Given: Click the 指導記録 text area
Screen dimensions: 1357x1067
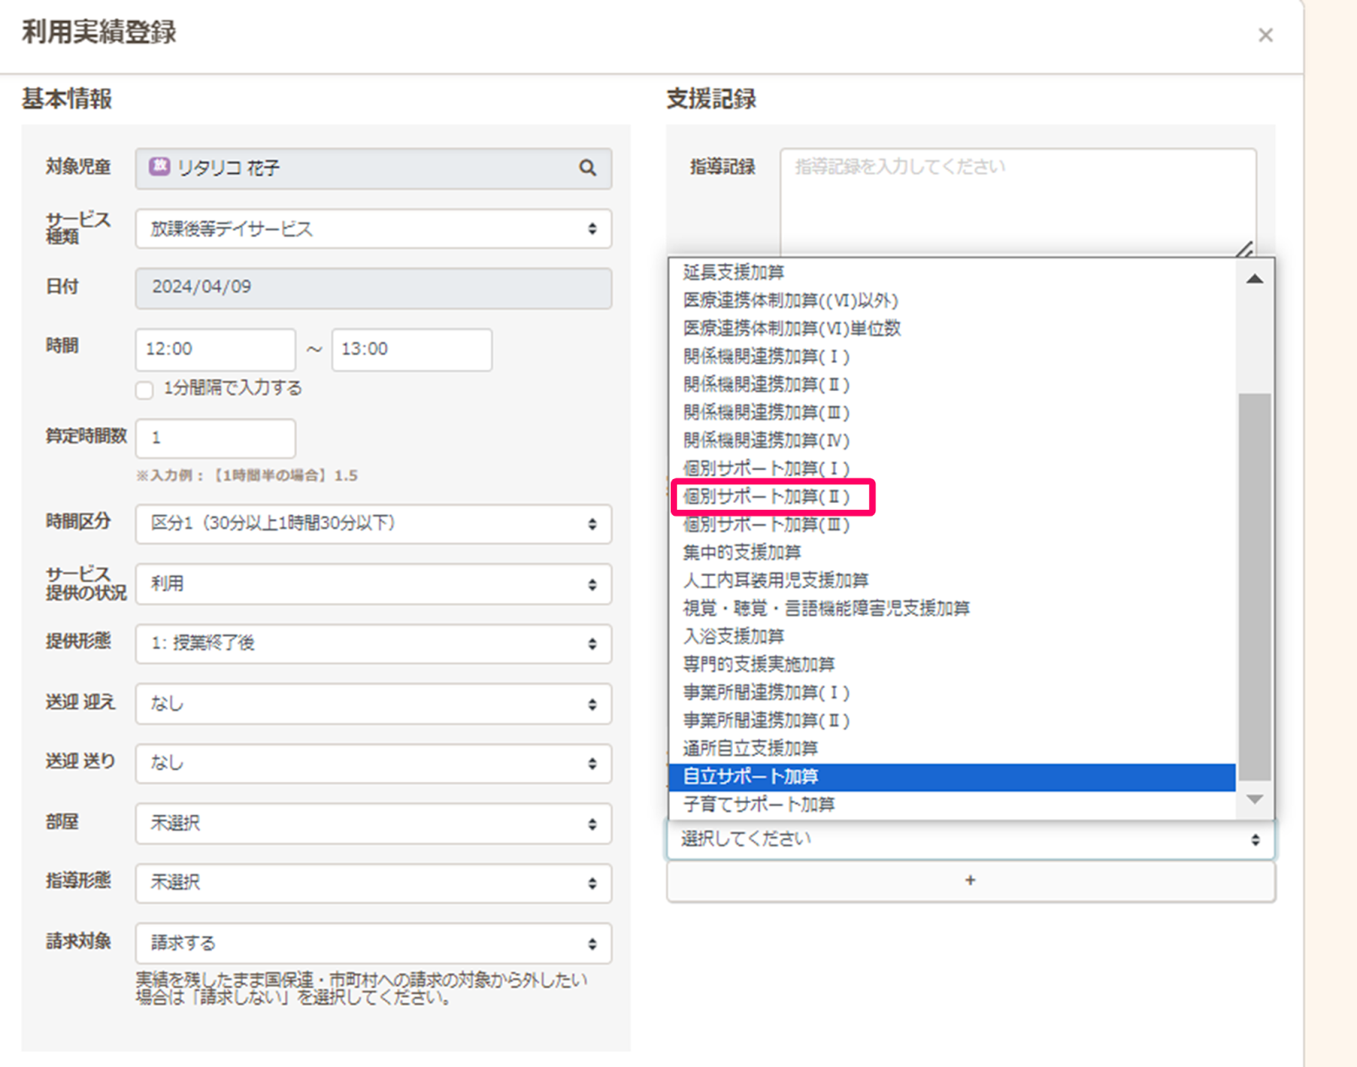Looking at the screenshot, I should click(1018, 201).
